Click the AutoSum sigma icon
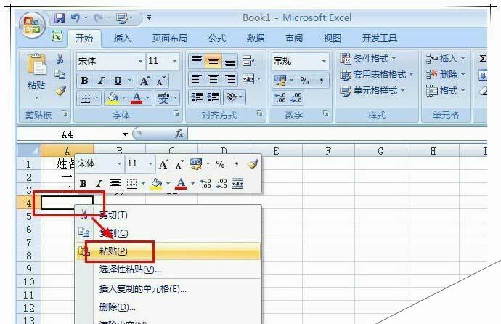 [482, 58]
